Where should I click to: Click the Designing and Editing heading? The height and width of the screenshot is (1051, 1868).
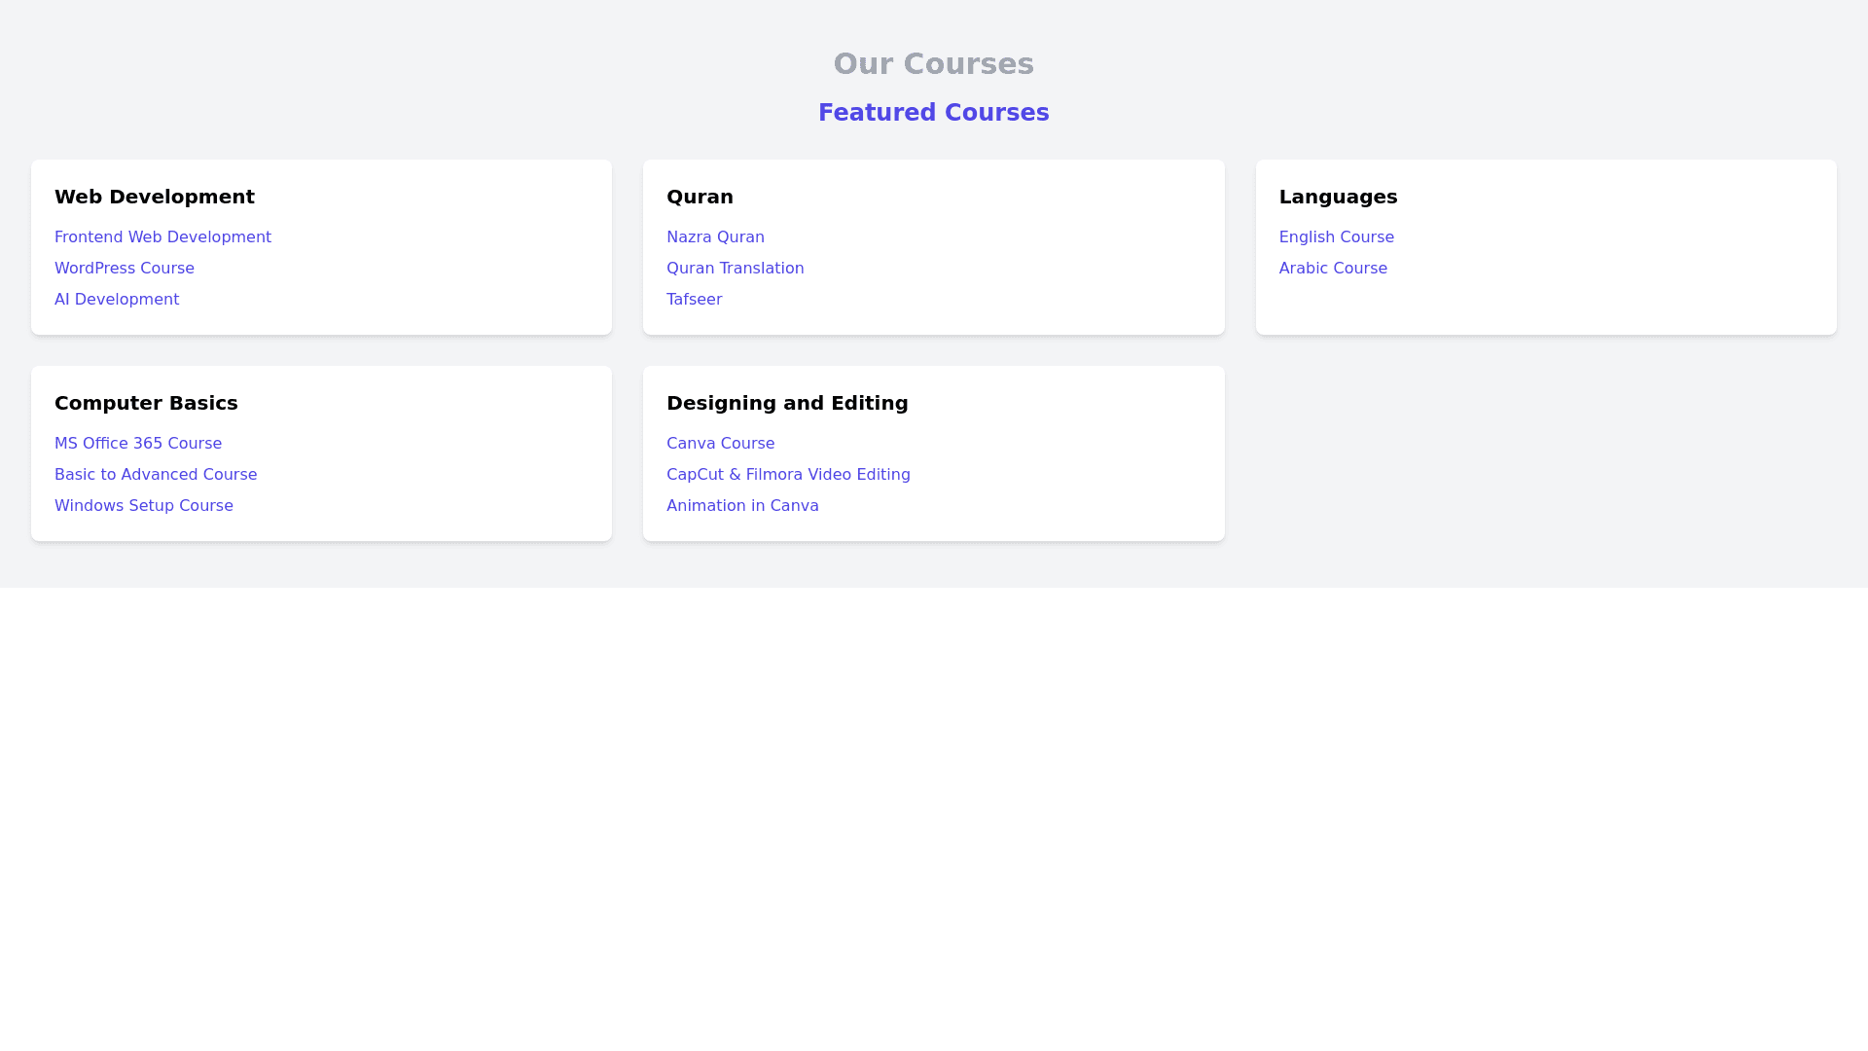click(787, 403)
